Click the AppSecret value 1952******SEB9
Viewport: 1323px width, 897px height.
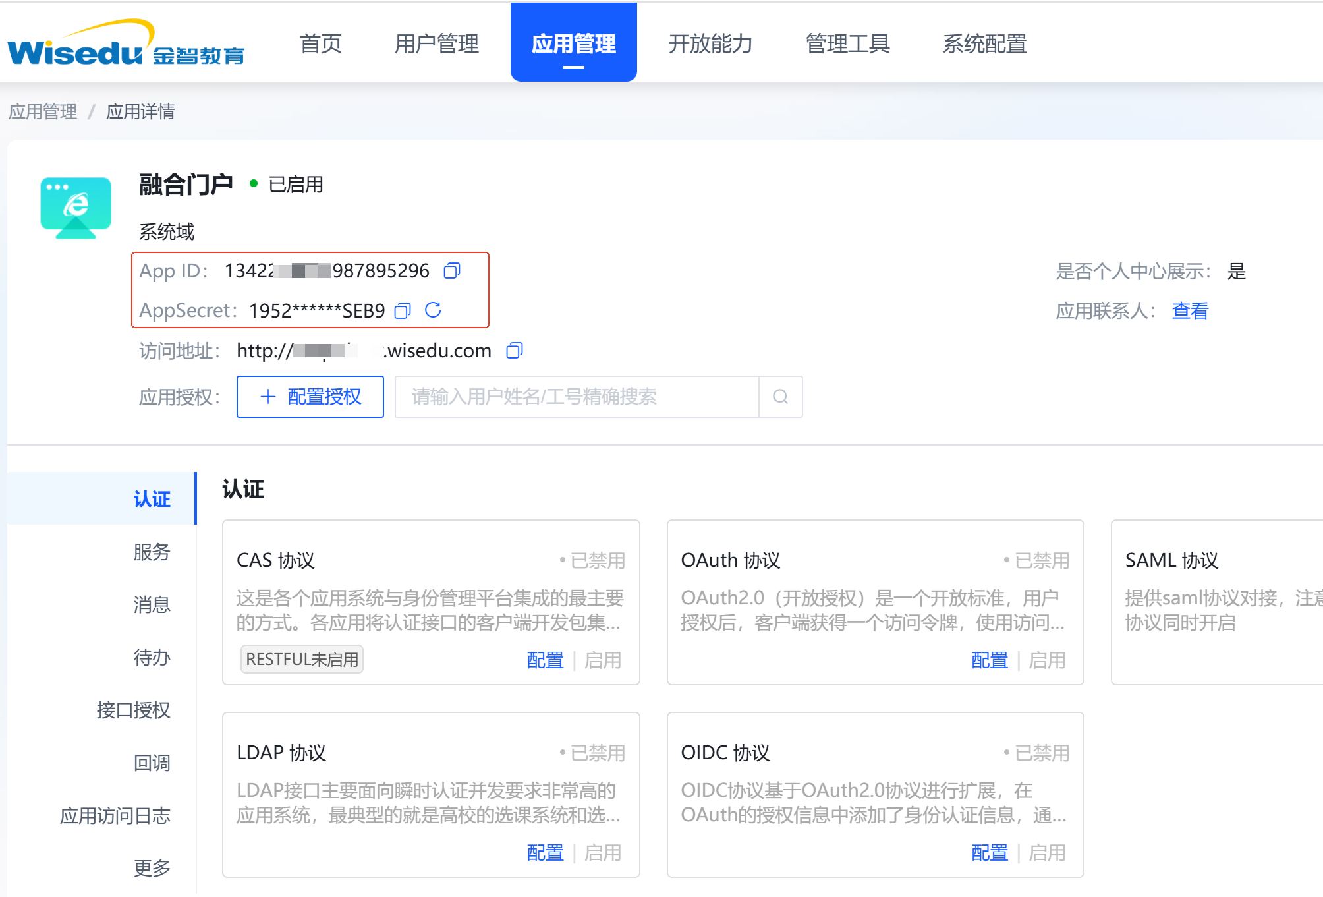point(317,310)
